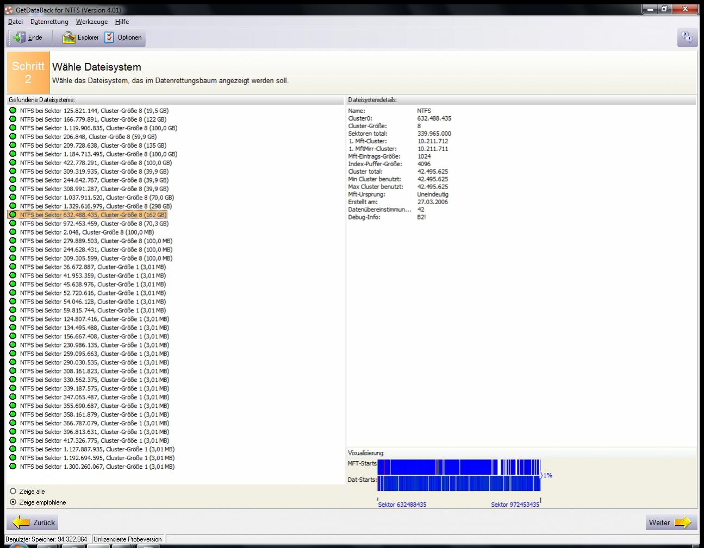Click green icon of sector 308.991.287 entry
The height and width of the screenshot is (548, 704).
pyautogui.click(x=13, y=189)
